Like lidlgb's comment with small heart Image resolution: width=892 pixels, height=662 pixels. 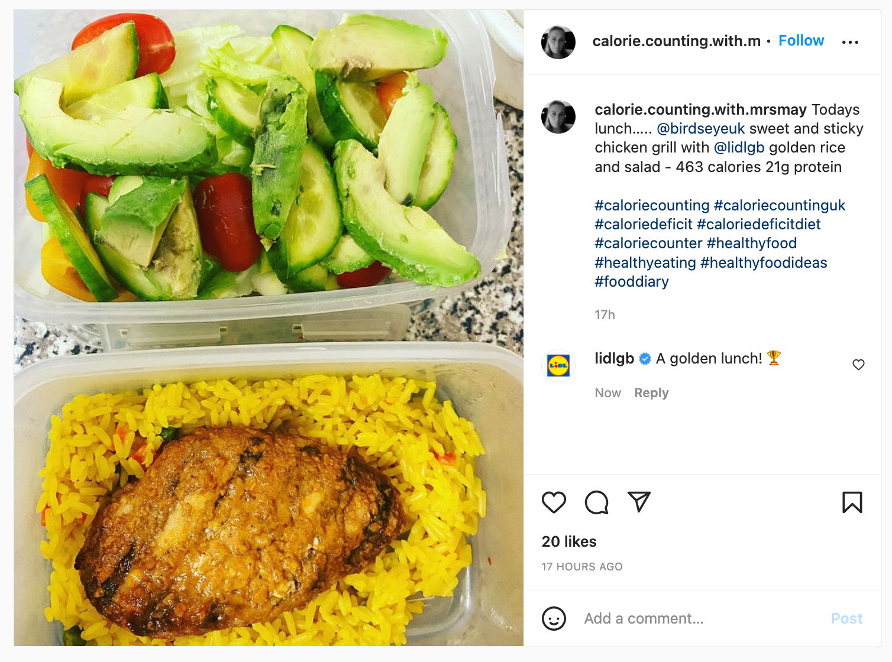click(x=858, y=365)
